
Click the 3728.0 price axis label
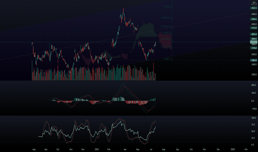(x=254, y=48)
